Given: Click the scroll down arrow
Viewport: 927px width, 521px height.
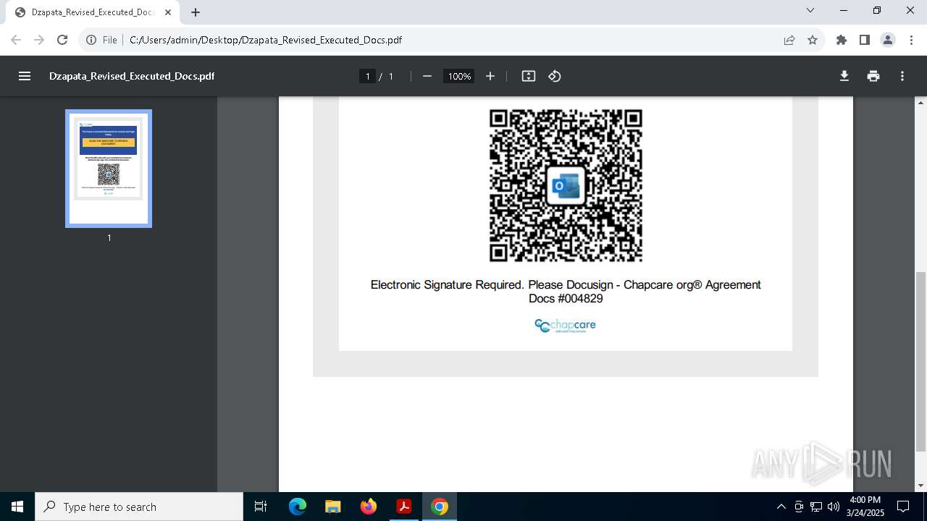Looking at the screenshot, I should (x=920, y=486).
